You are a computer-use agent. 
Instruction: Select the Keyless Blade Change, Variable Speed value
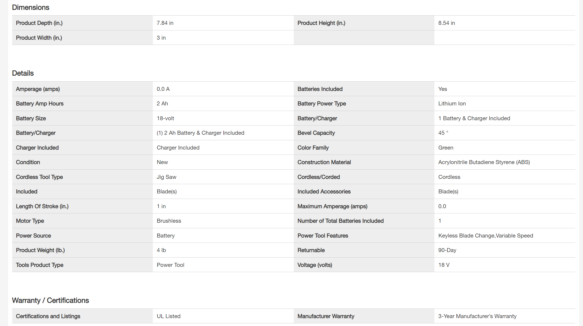[485, 236]
